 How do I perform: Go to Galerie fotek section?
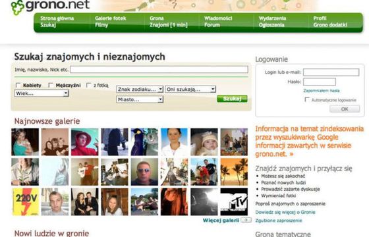[x=111, y=18]
